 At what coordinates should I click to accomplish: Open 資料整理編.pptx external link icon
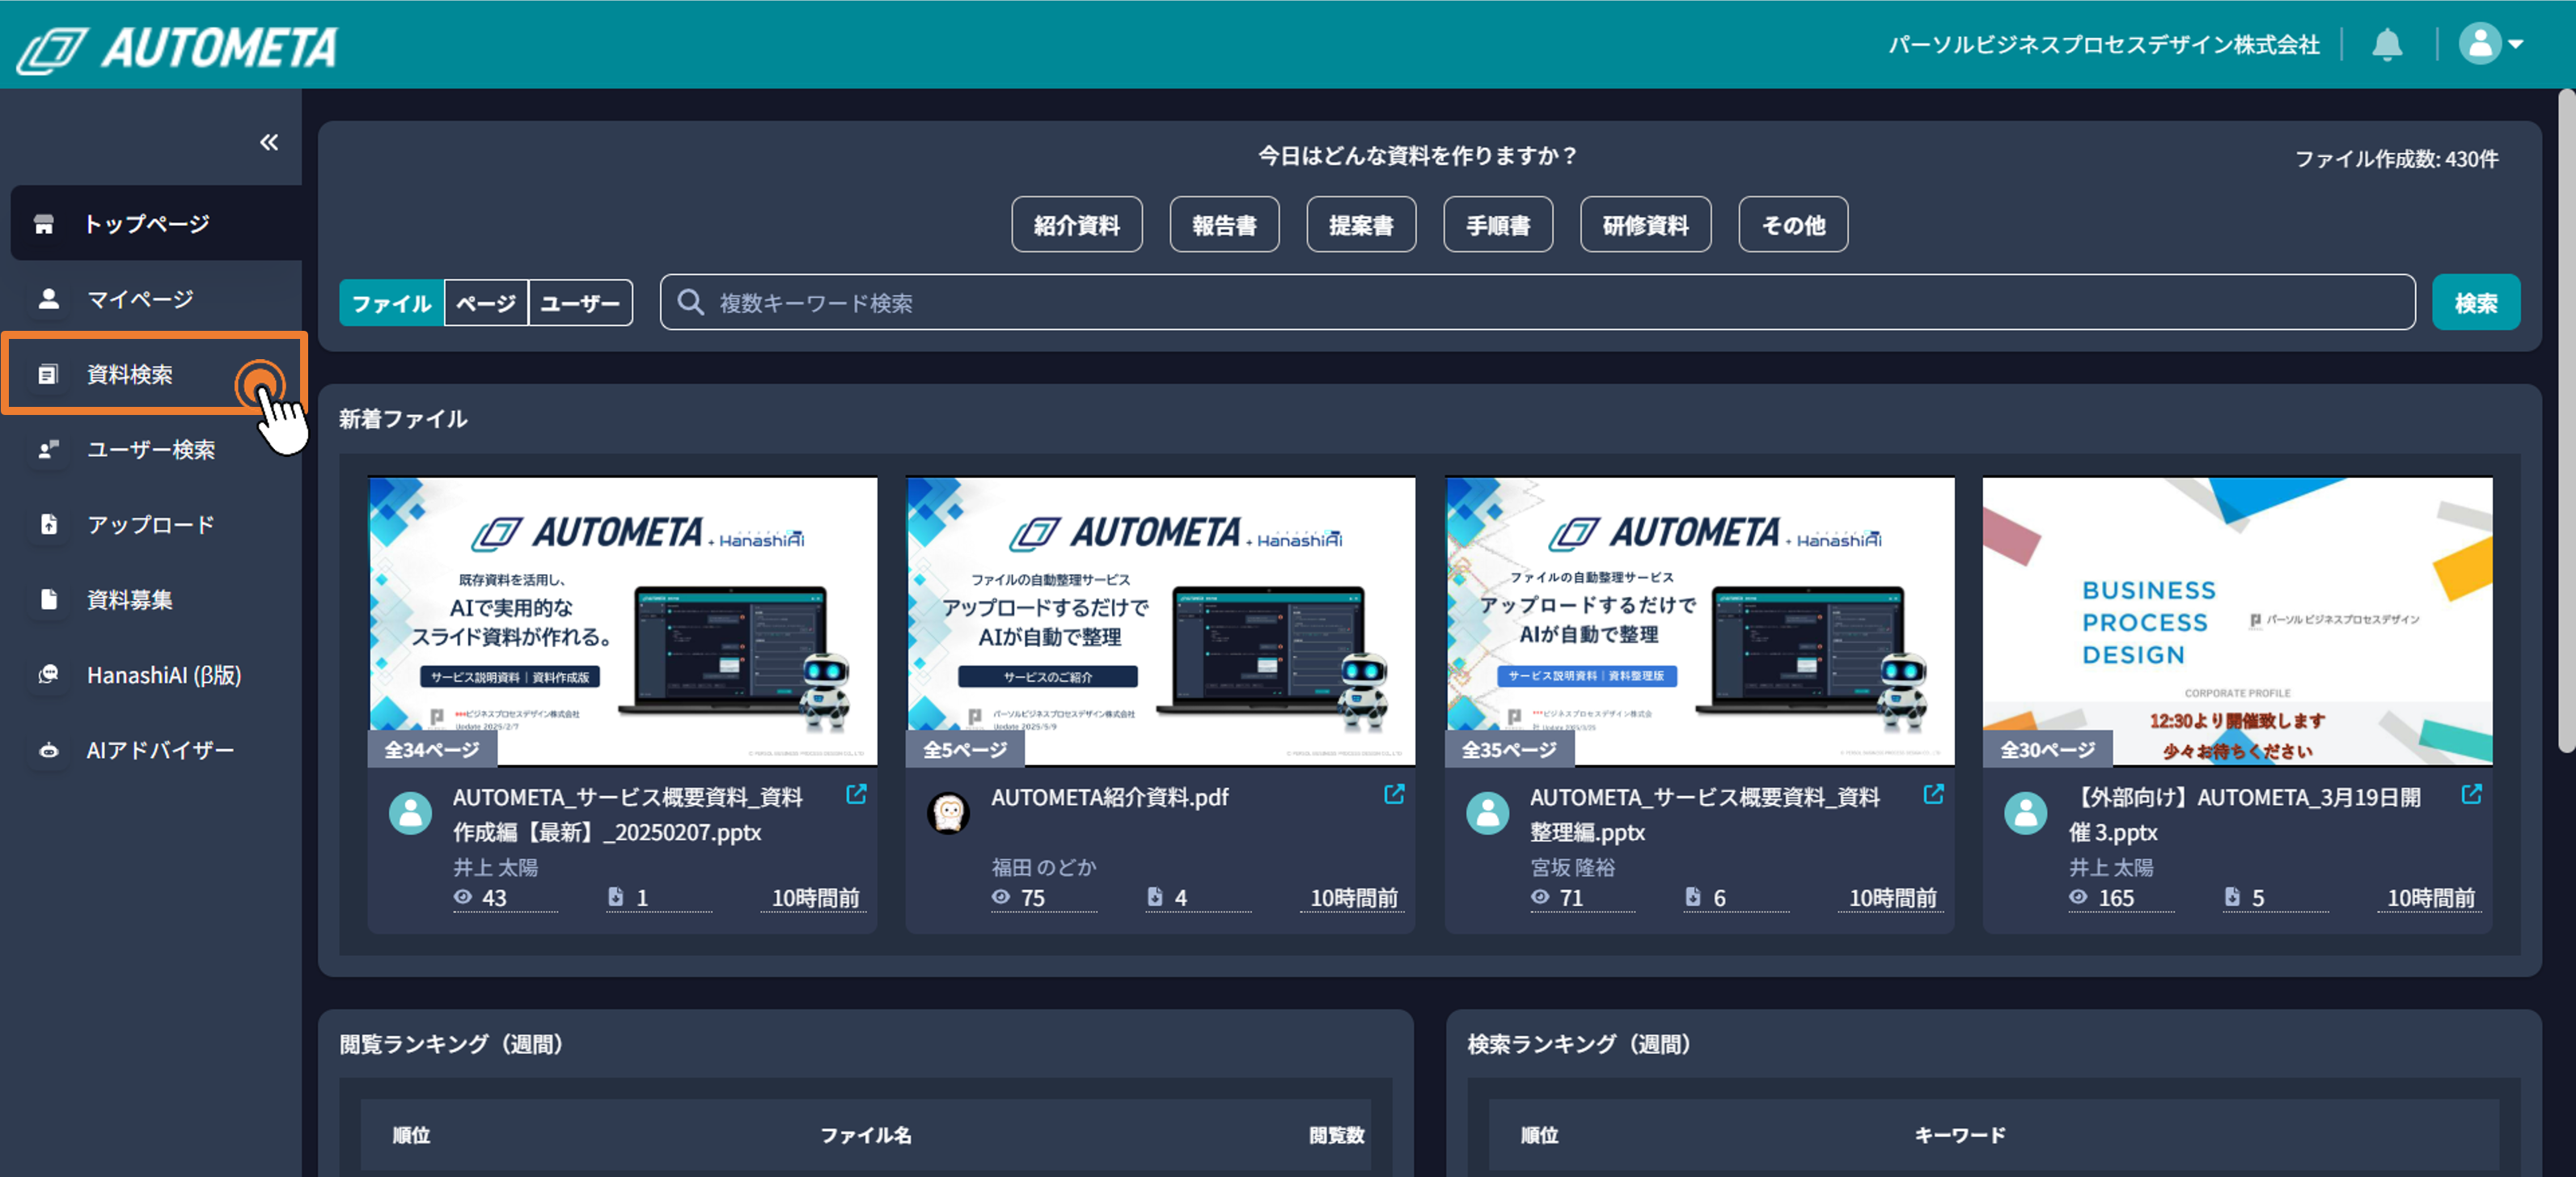(1933, 794)
